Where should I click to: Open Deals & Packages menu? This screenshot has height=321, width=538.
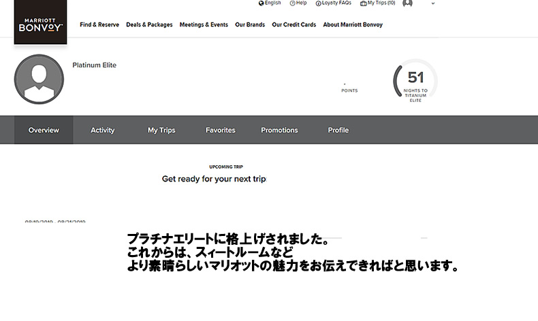149,24
